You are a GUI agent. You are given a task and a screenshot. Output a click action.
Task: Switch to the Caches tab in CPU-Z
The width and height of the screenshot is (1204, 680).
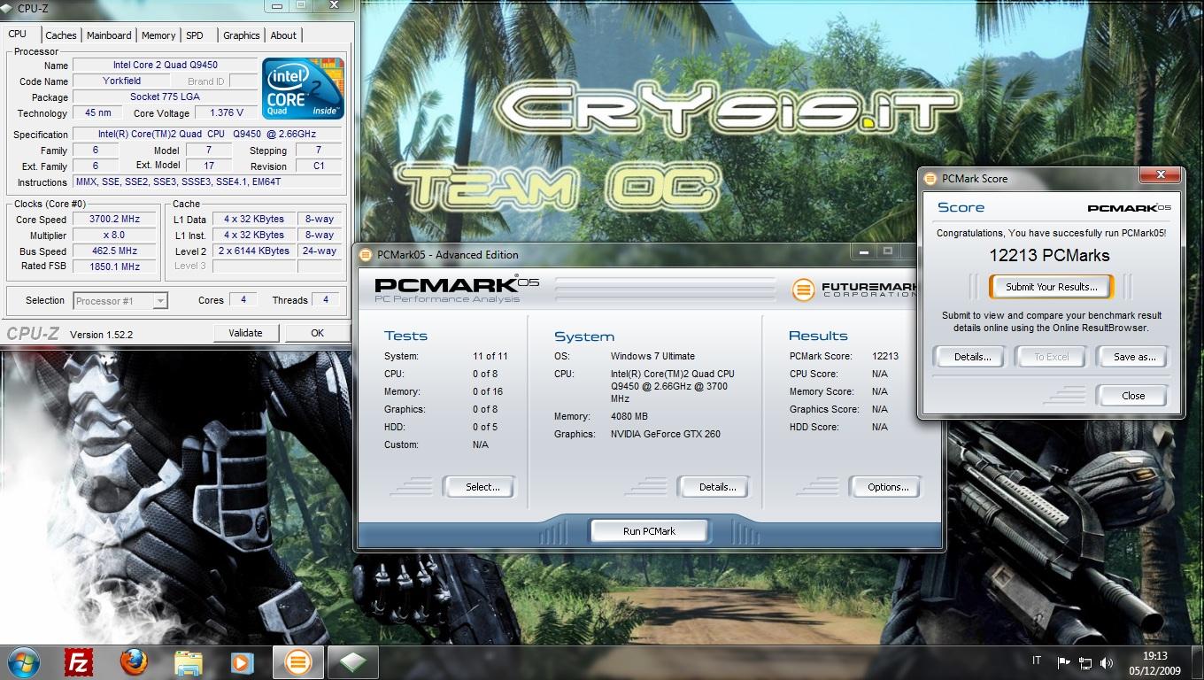pyautogui.click(x=61, y=35)
